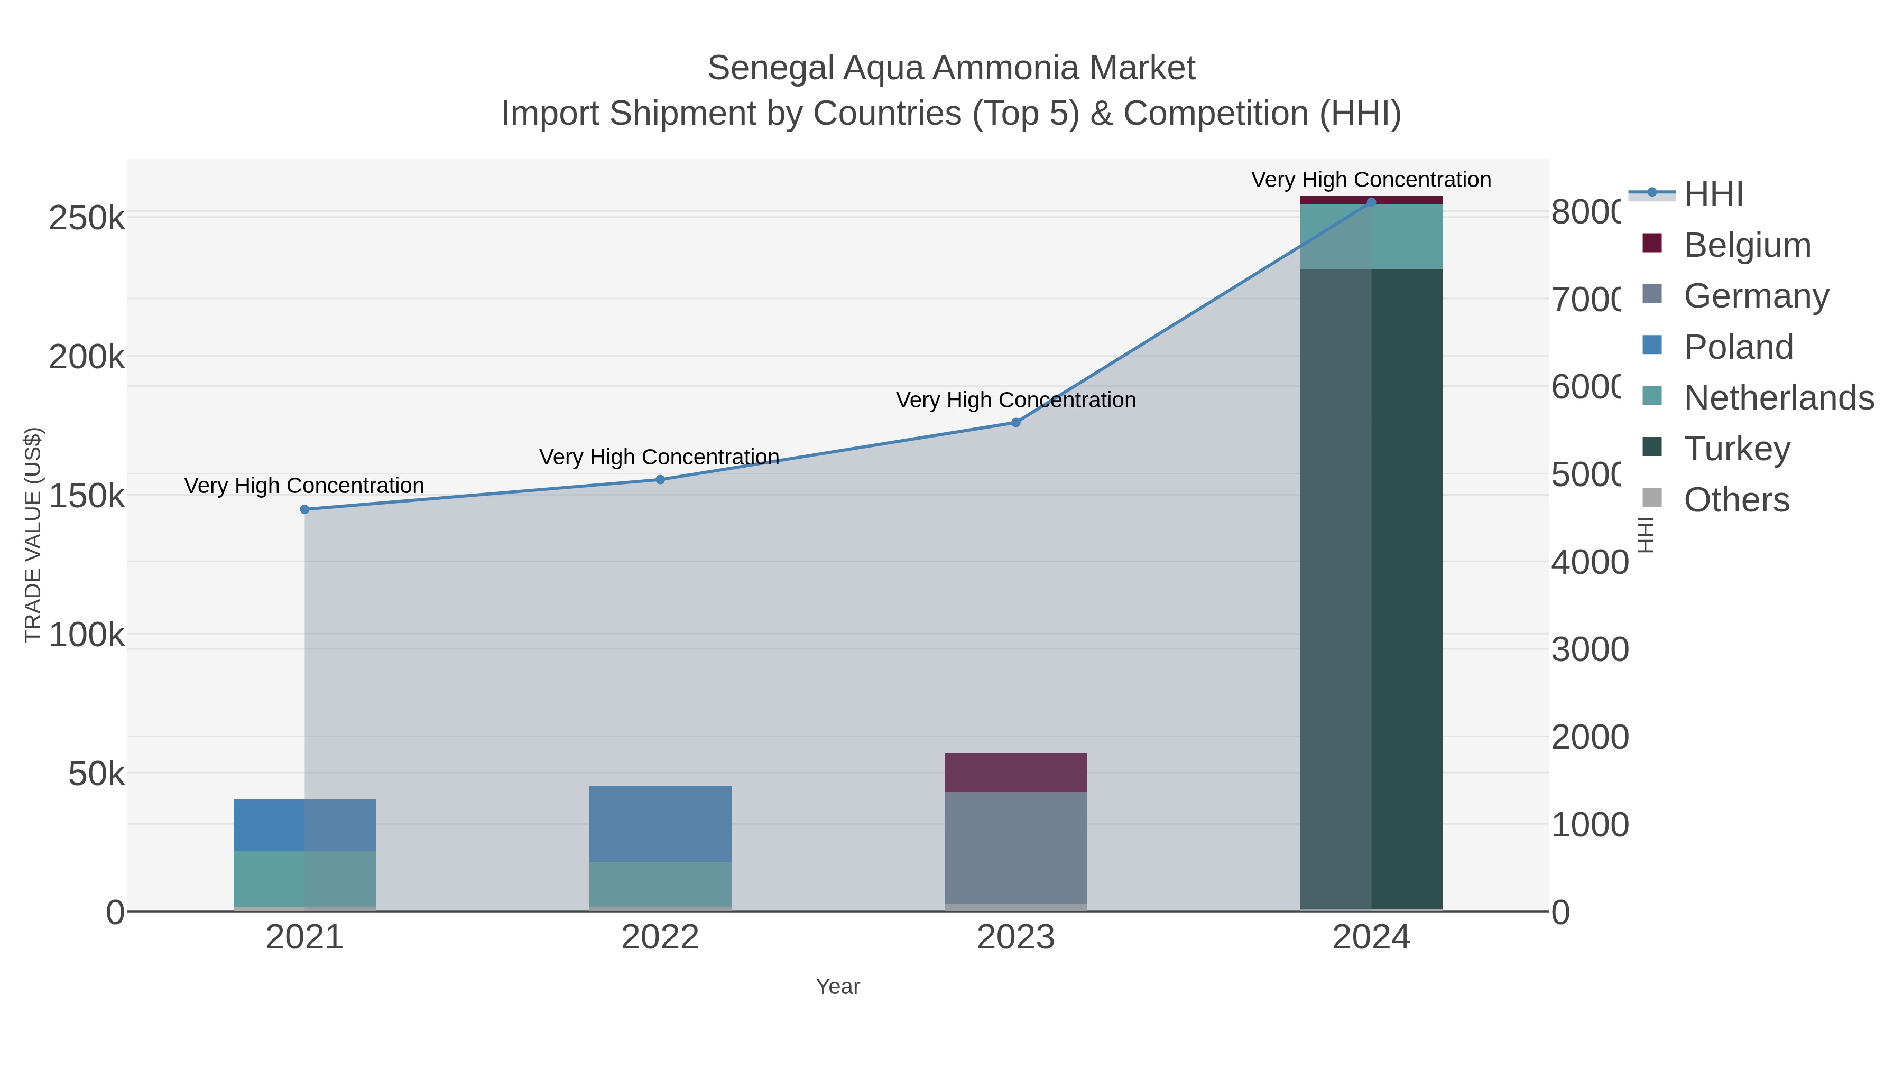Click the 'Senegal Aqua Ammonia Market' title
The width and height of the screenshot is (1903, 1070).
(951, 68)
